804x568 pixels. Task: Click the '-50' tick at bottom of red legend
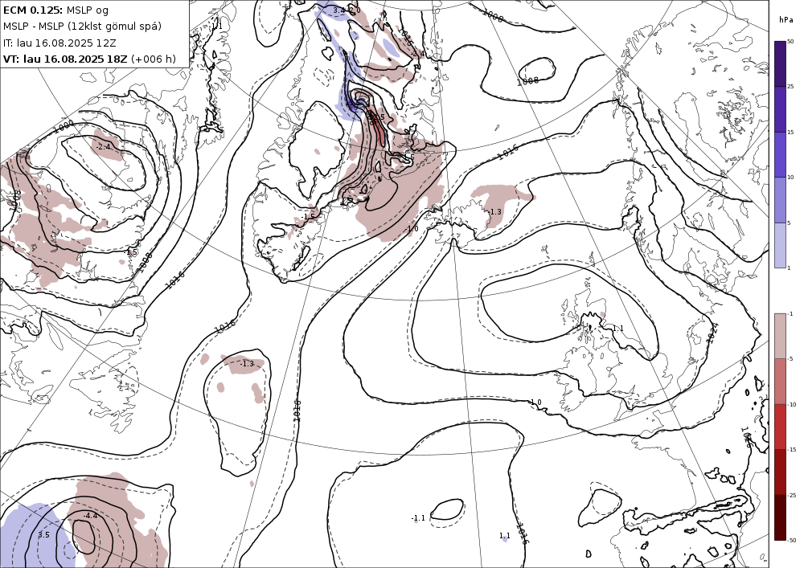click(792, 541)
